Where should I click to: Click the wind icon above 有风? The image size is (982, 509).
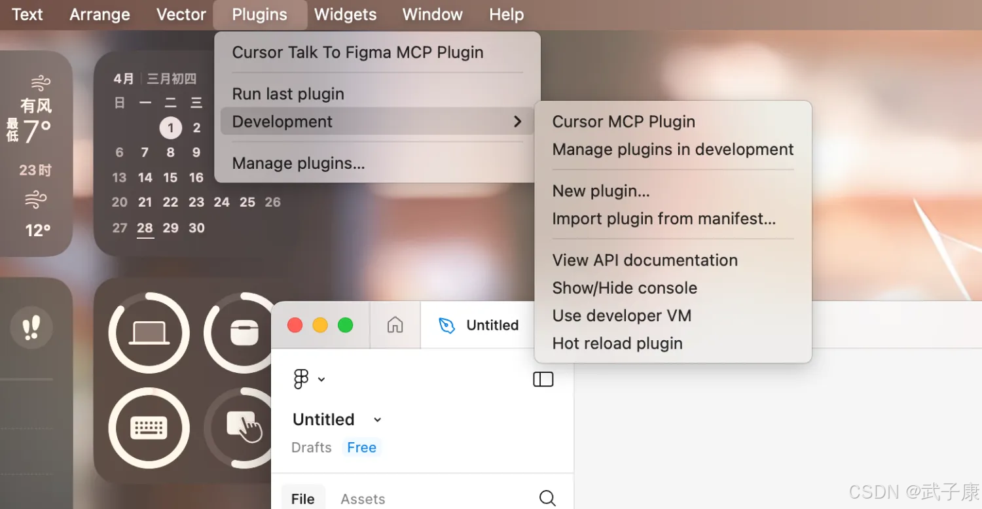click(x=41, y=83)
